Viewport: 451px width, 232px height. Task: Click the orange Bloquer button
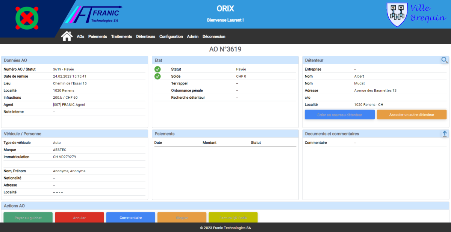point(182,217)
